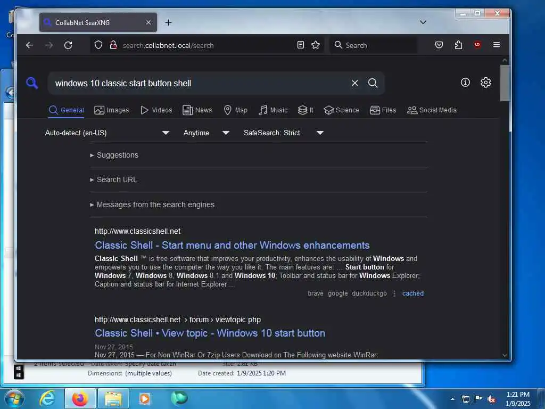This screenshot has width=545, height=409.
Task: Open the Firefox hamburger menu
Action: [497, 45]
